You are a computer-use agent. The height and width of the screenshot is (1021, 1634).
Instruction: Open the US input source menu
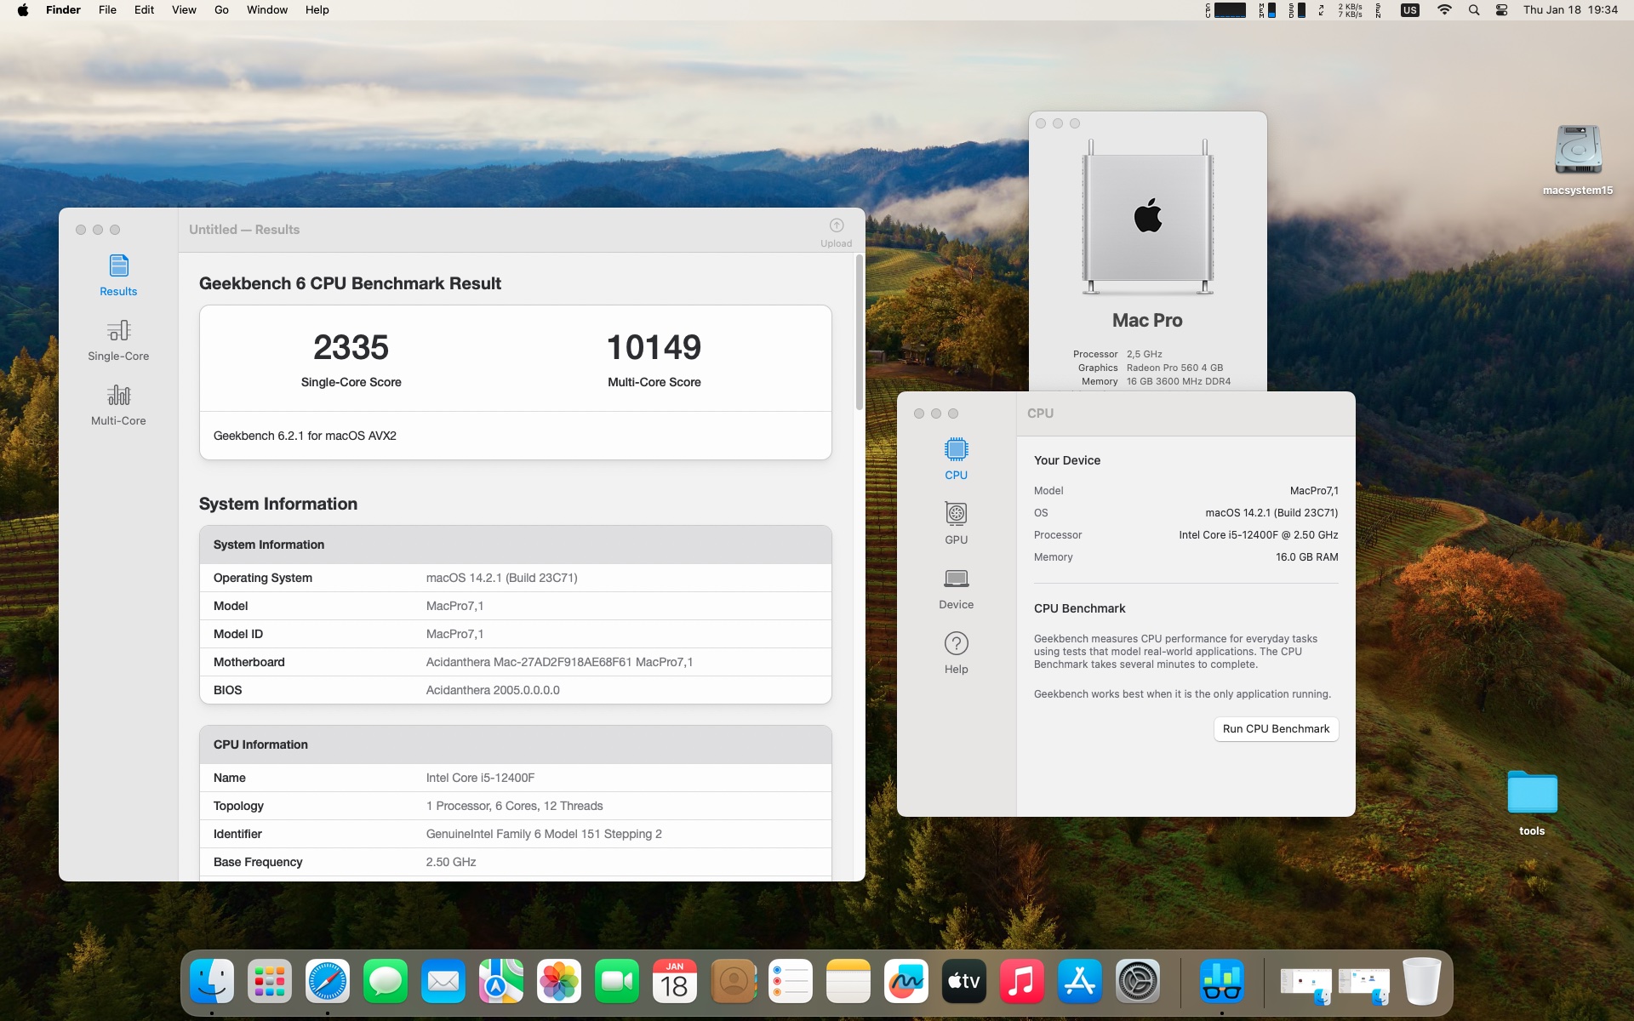[1409, 10]
